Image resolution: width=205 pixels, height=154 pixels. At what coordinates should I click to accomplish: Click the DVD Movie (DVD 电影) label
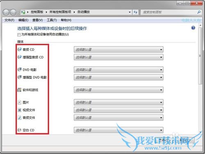(30, 70)
